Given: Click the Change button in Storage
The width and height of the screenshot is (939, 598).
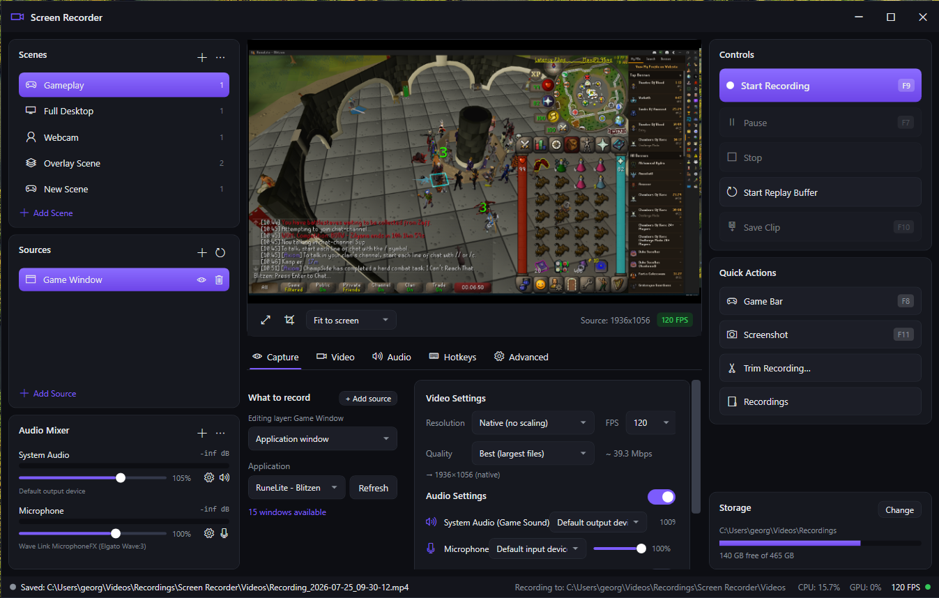Looking at the screenshot, I should coord(899,509).
